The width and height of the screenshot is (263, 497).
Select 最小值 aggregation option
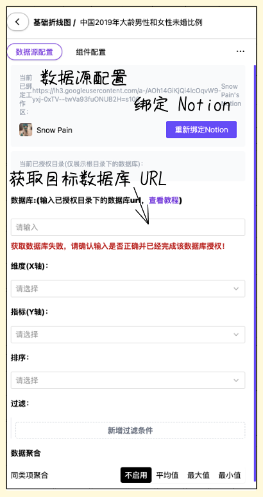(230, 475)
